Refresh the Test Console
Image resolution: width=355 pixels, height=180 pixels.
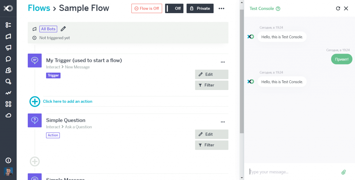tap(338, 8)
